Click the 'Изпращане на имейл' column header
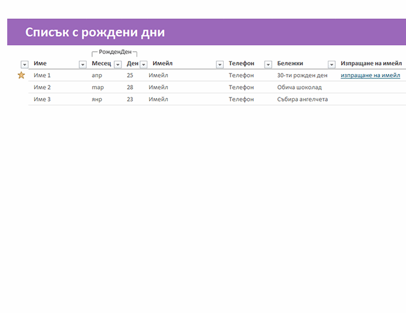Screen dimensions: 406x313 pos(371,63)
